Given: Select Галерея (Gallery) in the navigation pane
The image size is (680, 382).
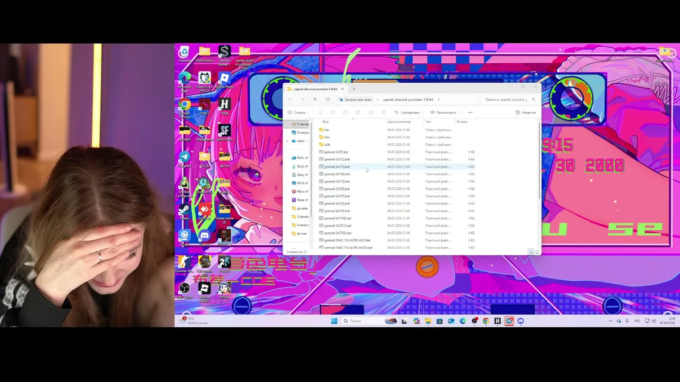Looking at the screenshot, I should coord(300,133).
